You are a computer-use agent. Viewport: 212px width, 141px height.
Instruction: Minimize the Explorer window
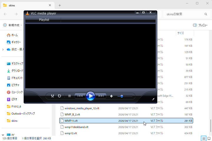point(187,3)
